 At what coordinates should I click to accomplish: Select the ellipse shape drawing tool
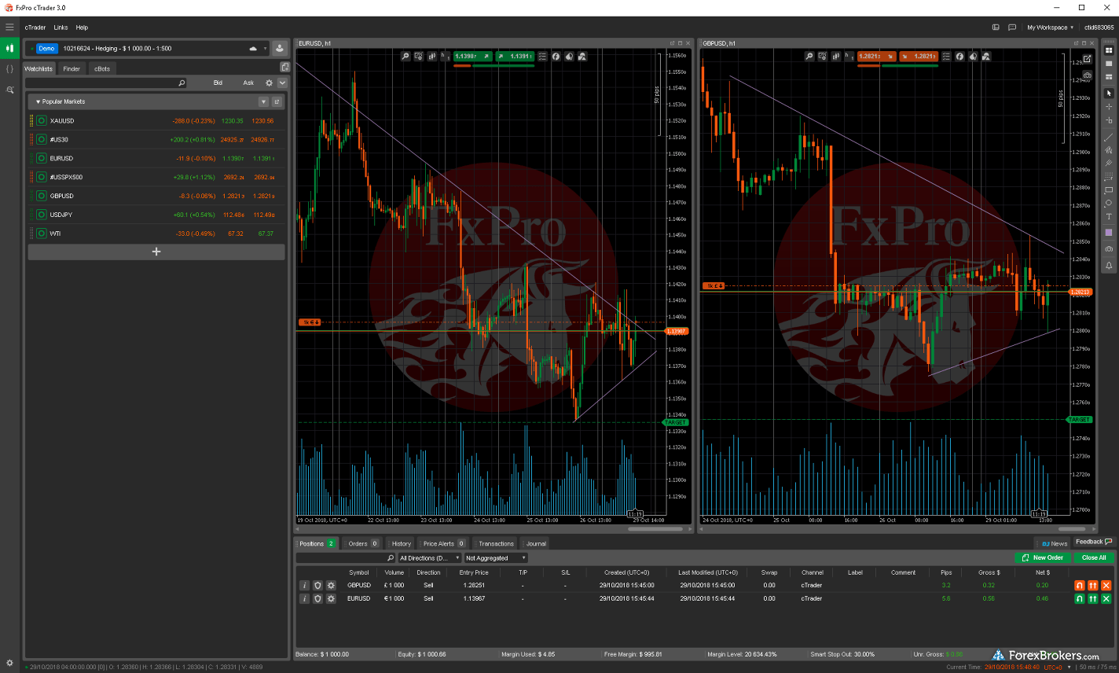(1109, 203)
